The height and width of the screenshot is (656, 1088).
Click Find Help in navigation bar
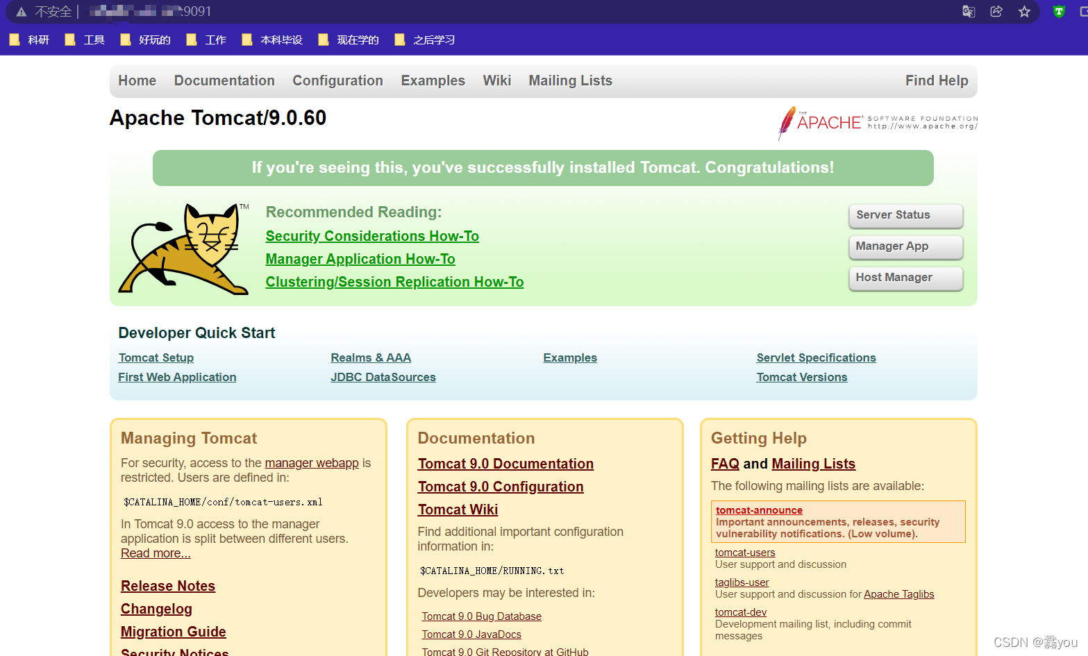click(937, 81)
